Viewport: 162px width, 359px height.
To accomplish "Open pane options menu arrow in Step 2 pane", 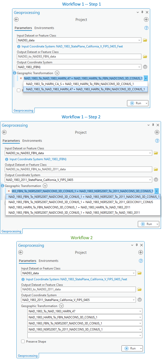I will pyautogui.click(x=148, y=125).
